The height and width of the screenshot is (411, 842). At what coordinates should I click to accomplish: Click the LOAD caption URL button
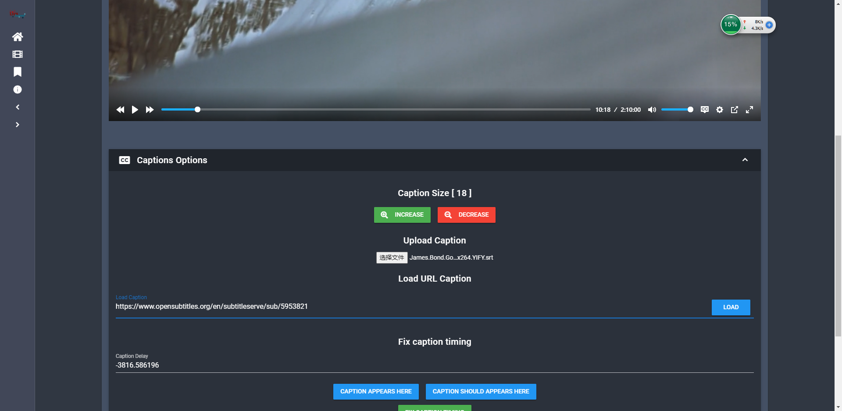731,307
